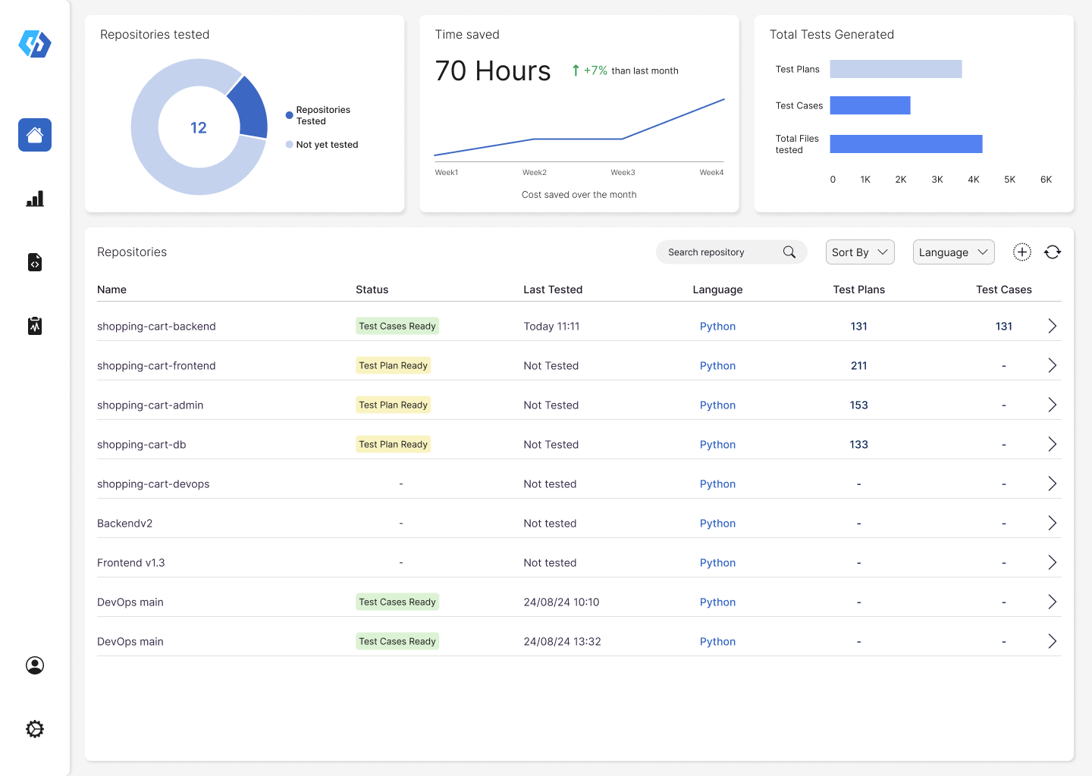Open shopping-cart-backend row arrow
The height and width of the screenshot is (776, 1092).
point(1052,326)
